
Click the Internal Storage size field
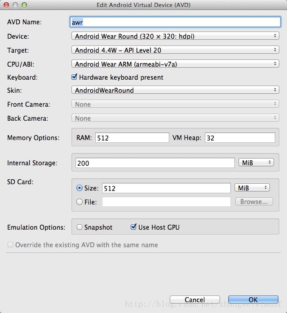click(155, 163)
